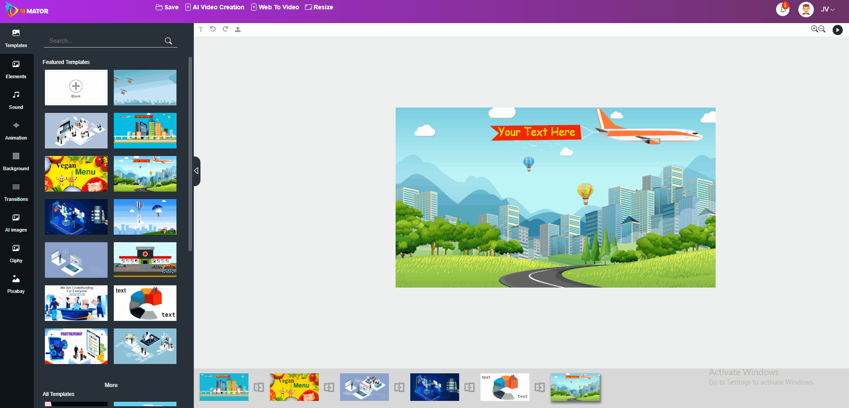This screenshot has height=408, width=849.
Task: Click transition icon after first timeline slide
Action: [x=259, y=387]
